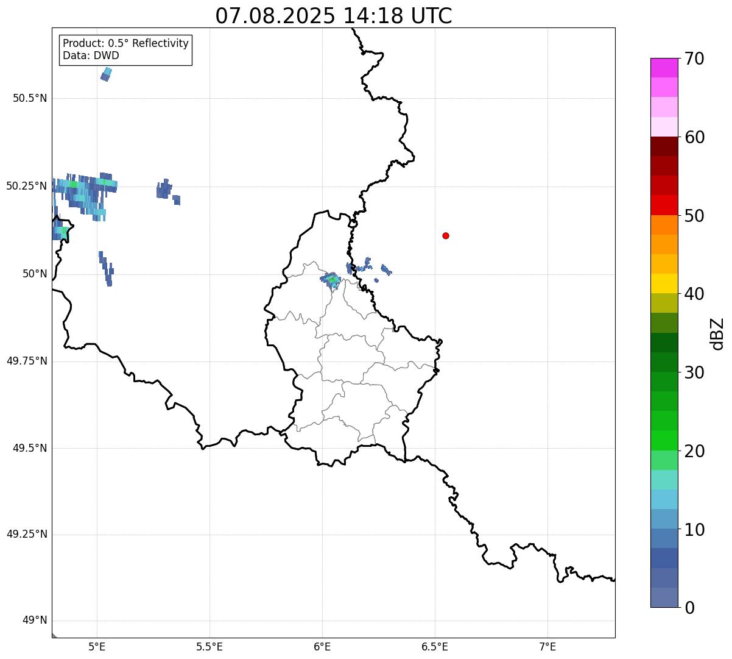Click the 50°N latitude label
Screen dimensions: 732x659
pyautogui.click(x=35, y=274)
